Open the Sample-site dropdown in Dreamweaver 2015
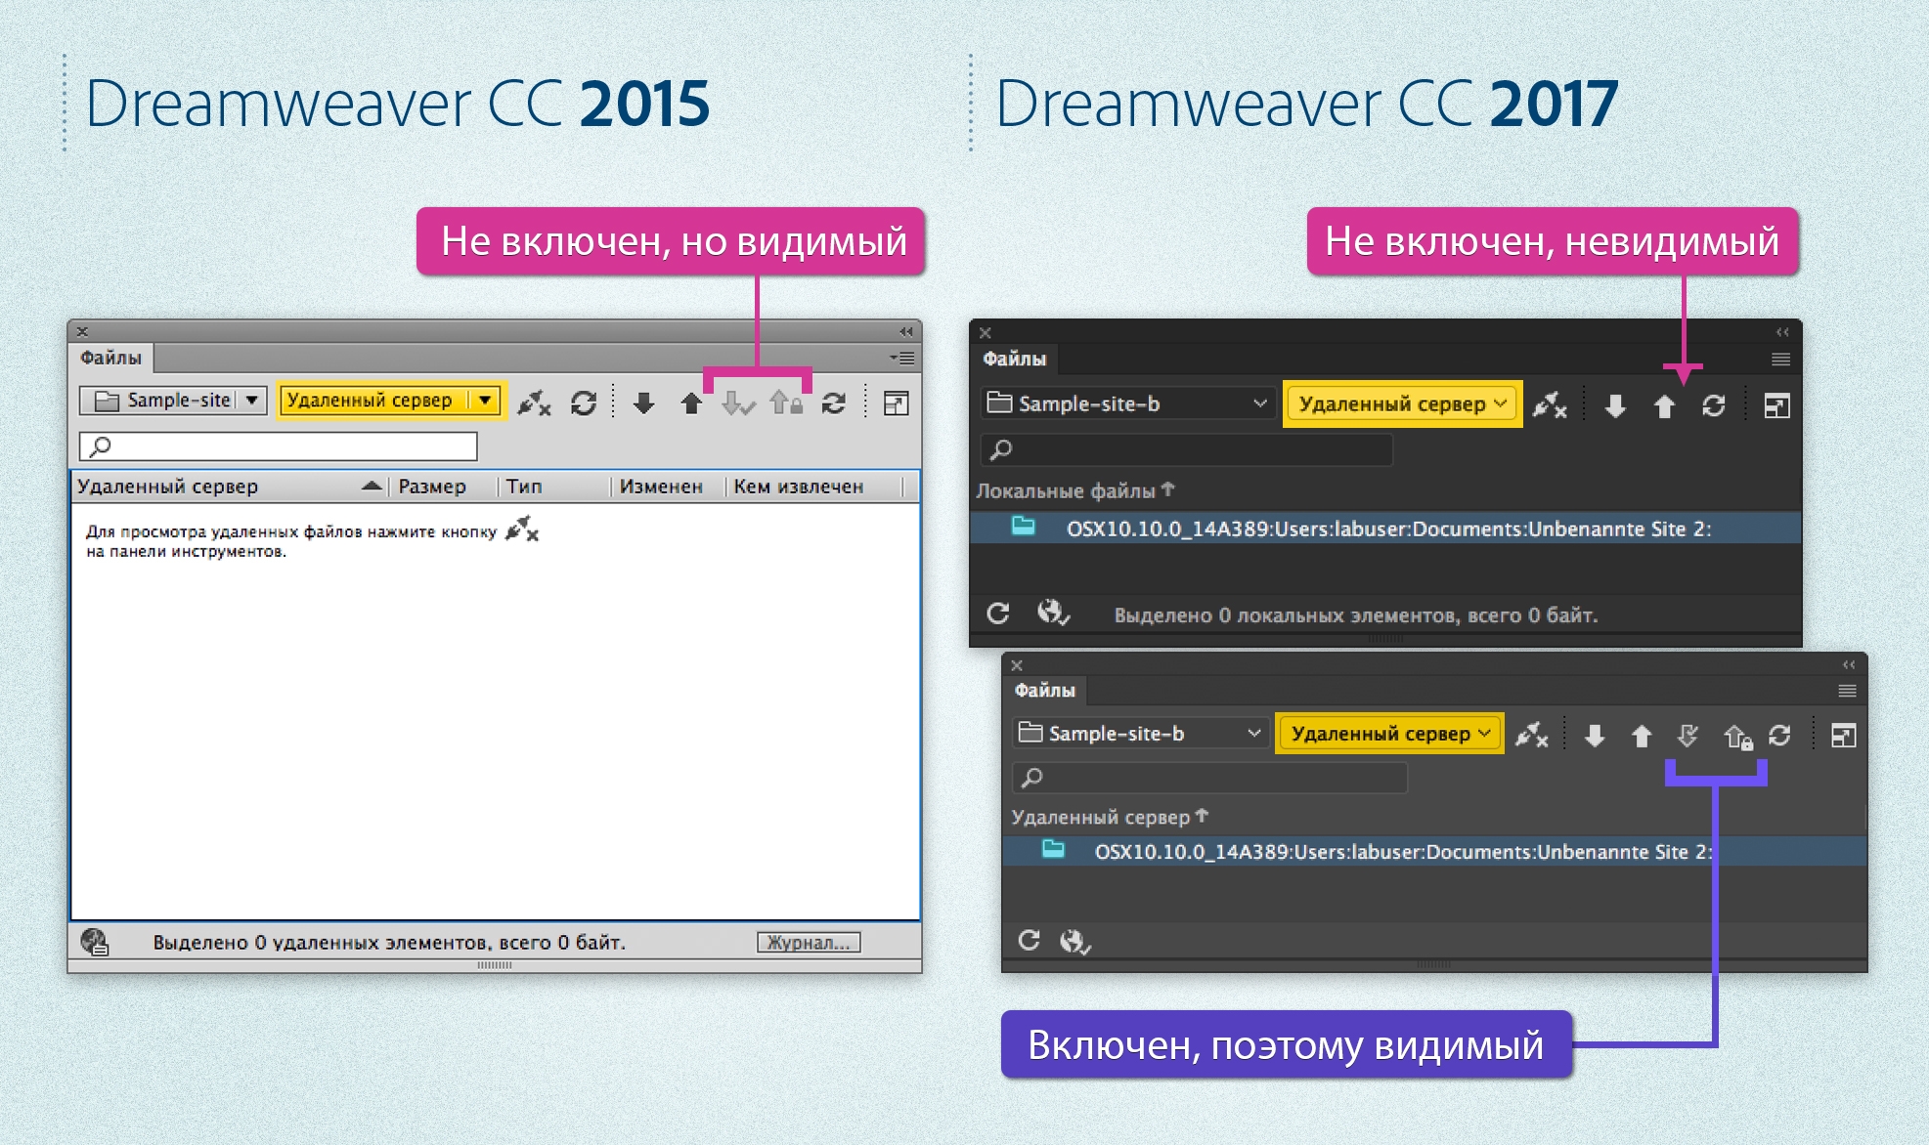 [172, 400]
